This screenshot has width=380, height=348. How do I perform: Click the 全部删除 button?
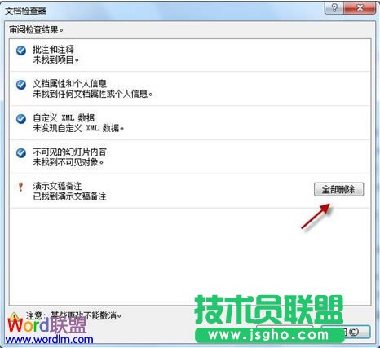(x=338, y=189)
